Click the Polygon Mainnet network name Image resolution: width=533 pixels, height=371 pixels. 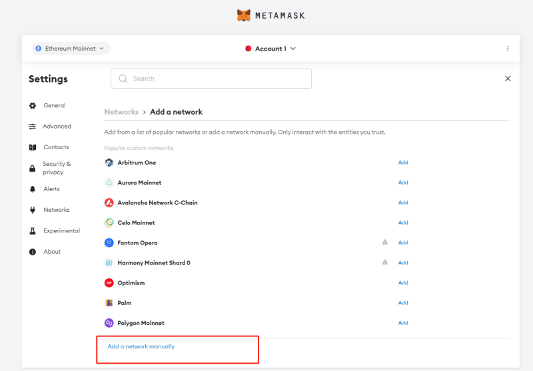point(141,323)
